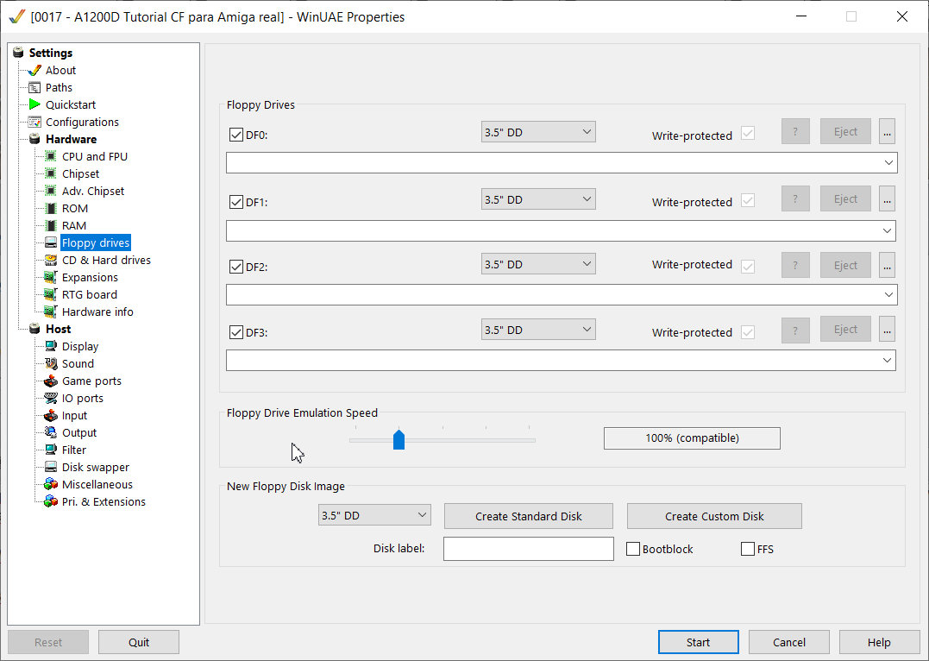The width and height of the screenshot is (929, 661).
Task: Open the About page
Action: tap(60, 70)
